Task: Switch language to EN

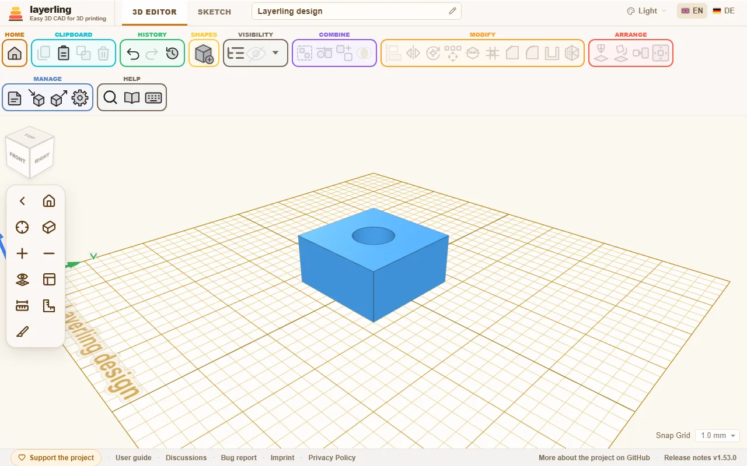Action: [692, 10]
